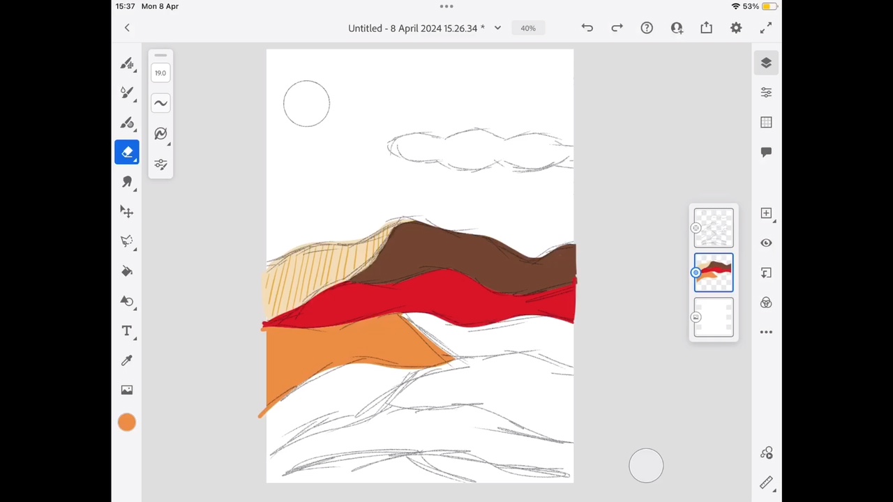
Task: Enter full screen mode
Action: tap(766, 28)
